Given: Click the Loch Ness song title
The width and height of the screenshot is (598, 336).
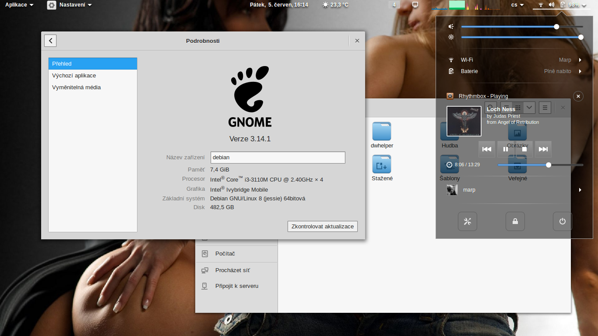Looking at the screenshot, I should coord(501,109).
